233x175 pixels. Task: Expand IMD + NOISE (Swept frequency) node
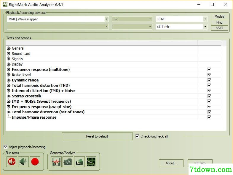pyautogui.click(x=9, y=102)
